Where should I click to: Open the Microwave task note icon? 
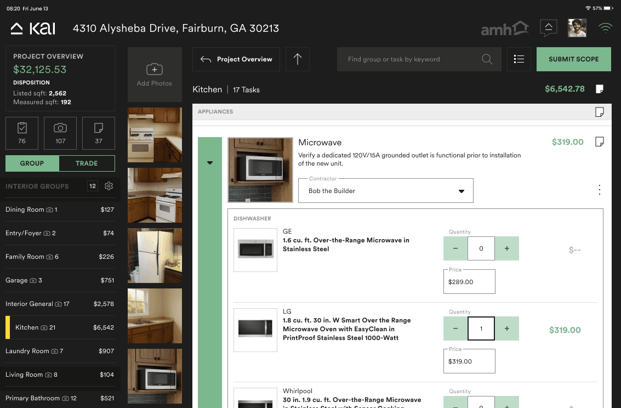(x=600, y=141)
